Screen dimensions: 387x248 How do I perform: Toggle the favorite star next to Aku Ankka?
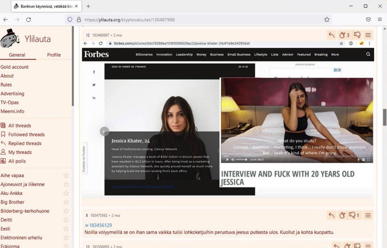pyautogui.click(x=66, y=193)
